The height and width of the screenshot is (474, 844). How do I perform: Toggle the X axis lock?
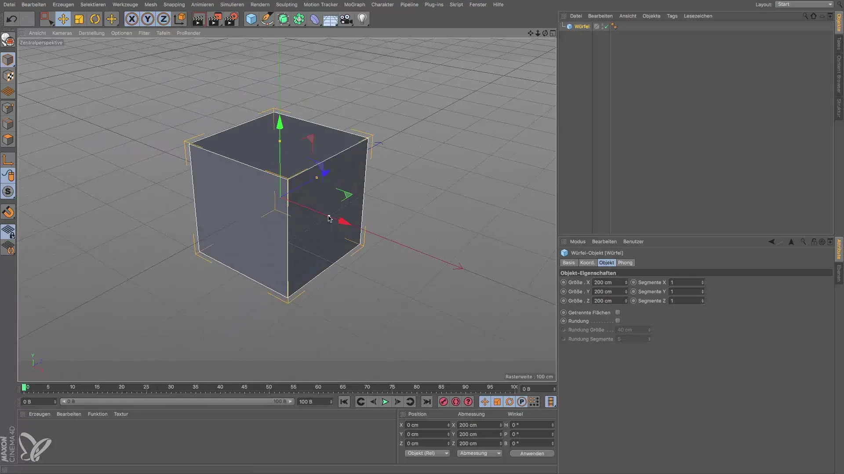131,19
